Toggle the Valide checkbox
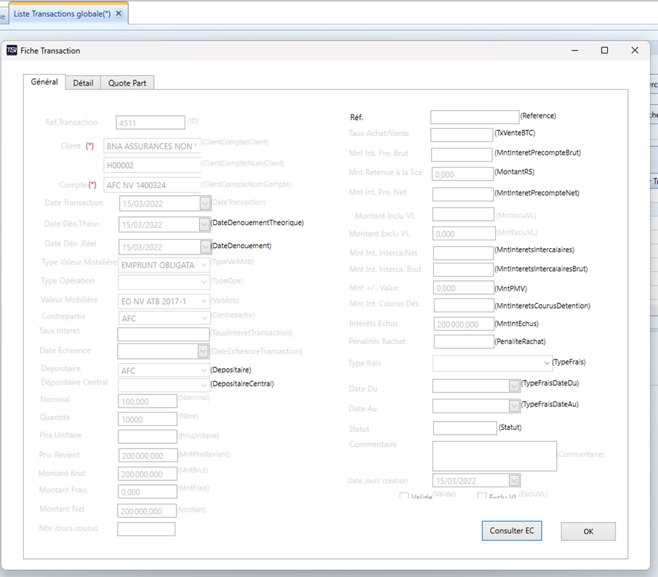The image size is (658, 577). coord(404,496)
